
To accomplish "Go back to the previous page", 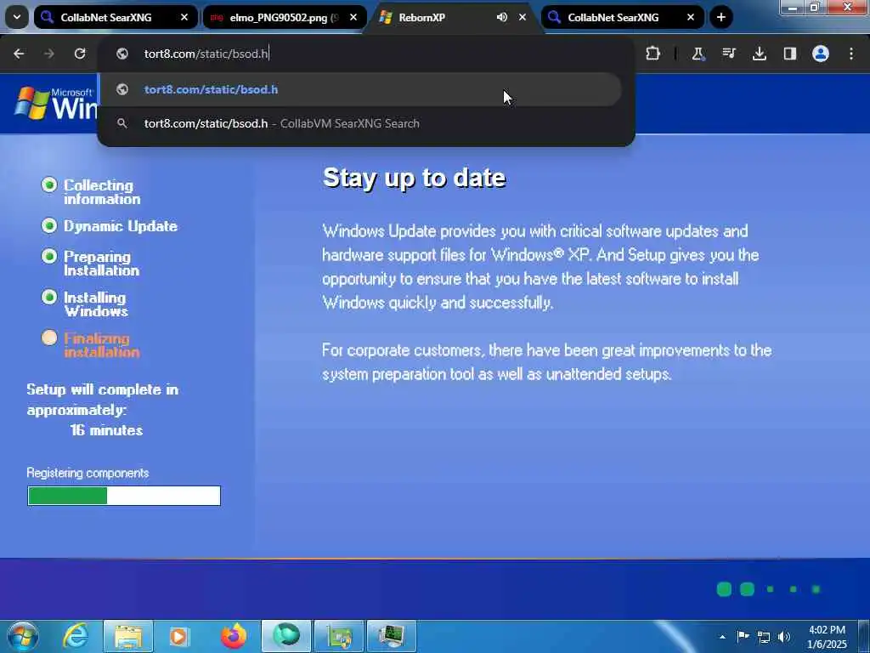I will click(19, 54).
